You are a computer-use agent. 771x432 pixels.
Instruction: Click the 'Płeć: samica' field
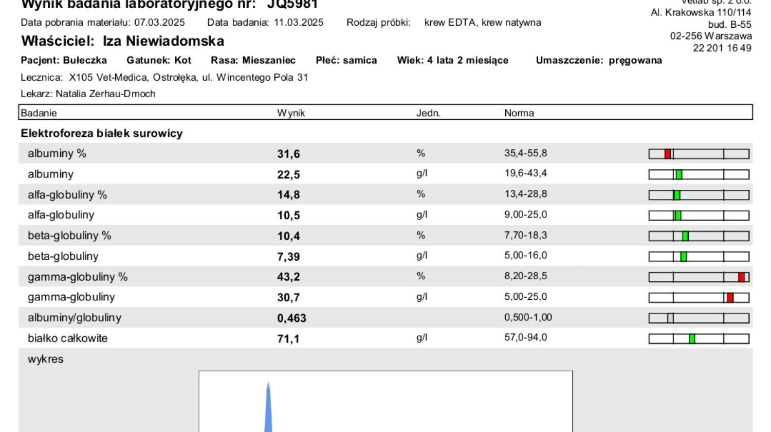[x=346, y=60]
